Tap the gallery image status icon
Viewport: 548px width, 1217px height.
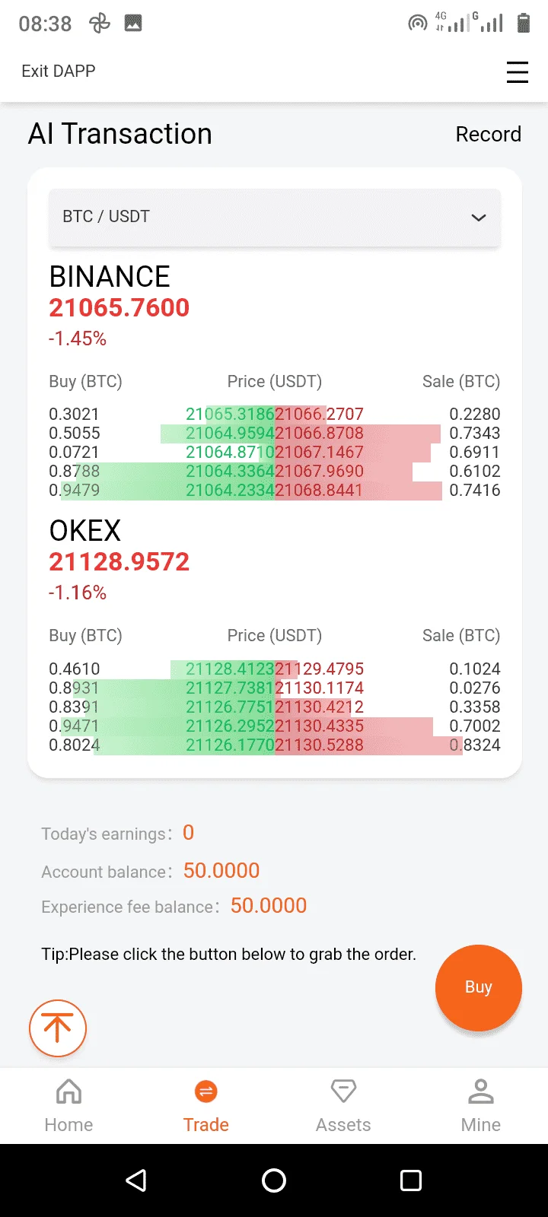(133, 24)
